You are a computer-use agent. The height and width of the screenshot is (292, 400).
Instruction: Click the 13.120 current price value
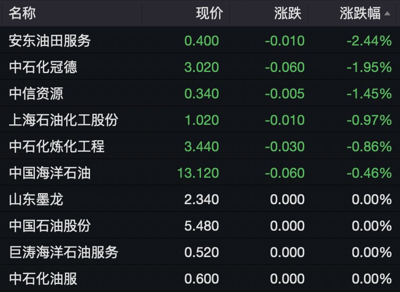point(198,173)
